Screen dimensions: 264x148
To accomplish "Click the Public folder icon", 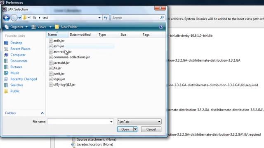I will [x=6, y=91].
